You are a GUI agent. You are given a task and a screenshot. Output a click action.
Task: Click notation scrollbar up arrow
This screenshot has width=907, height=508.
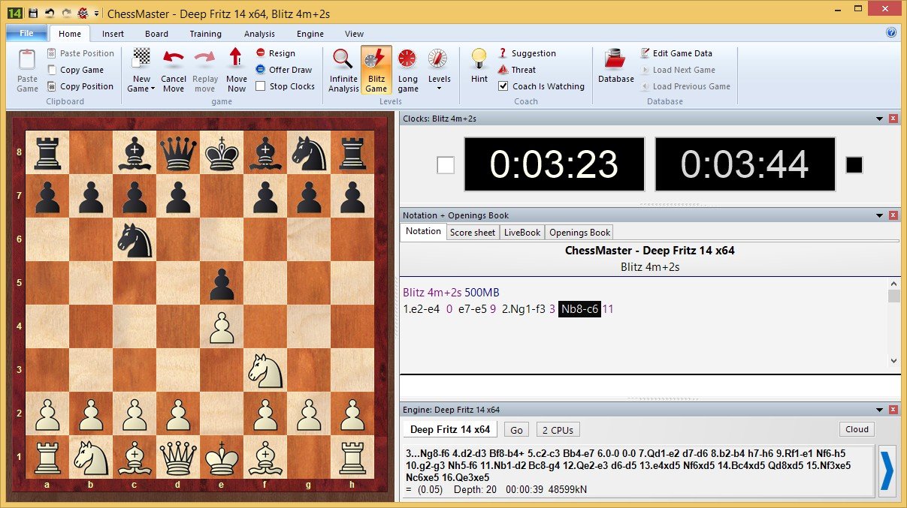pos(893,284)
